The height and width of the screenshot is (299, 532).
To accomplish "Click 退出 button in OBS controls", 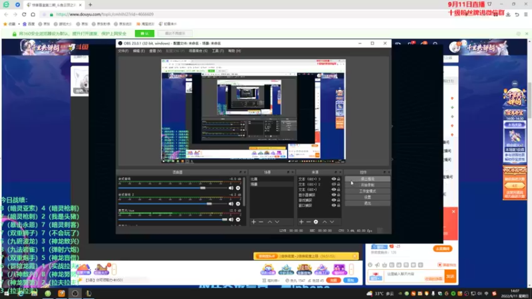I will pyautogui.click(x=368, y=203).
